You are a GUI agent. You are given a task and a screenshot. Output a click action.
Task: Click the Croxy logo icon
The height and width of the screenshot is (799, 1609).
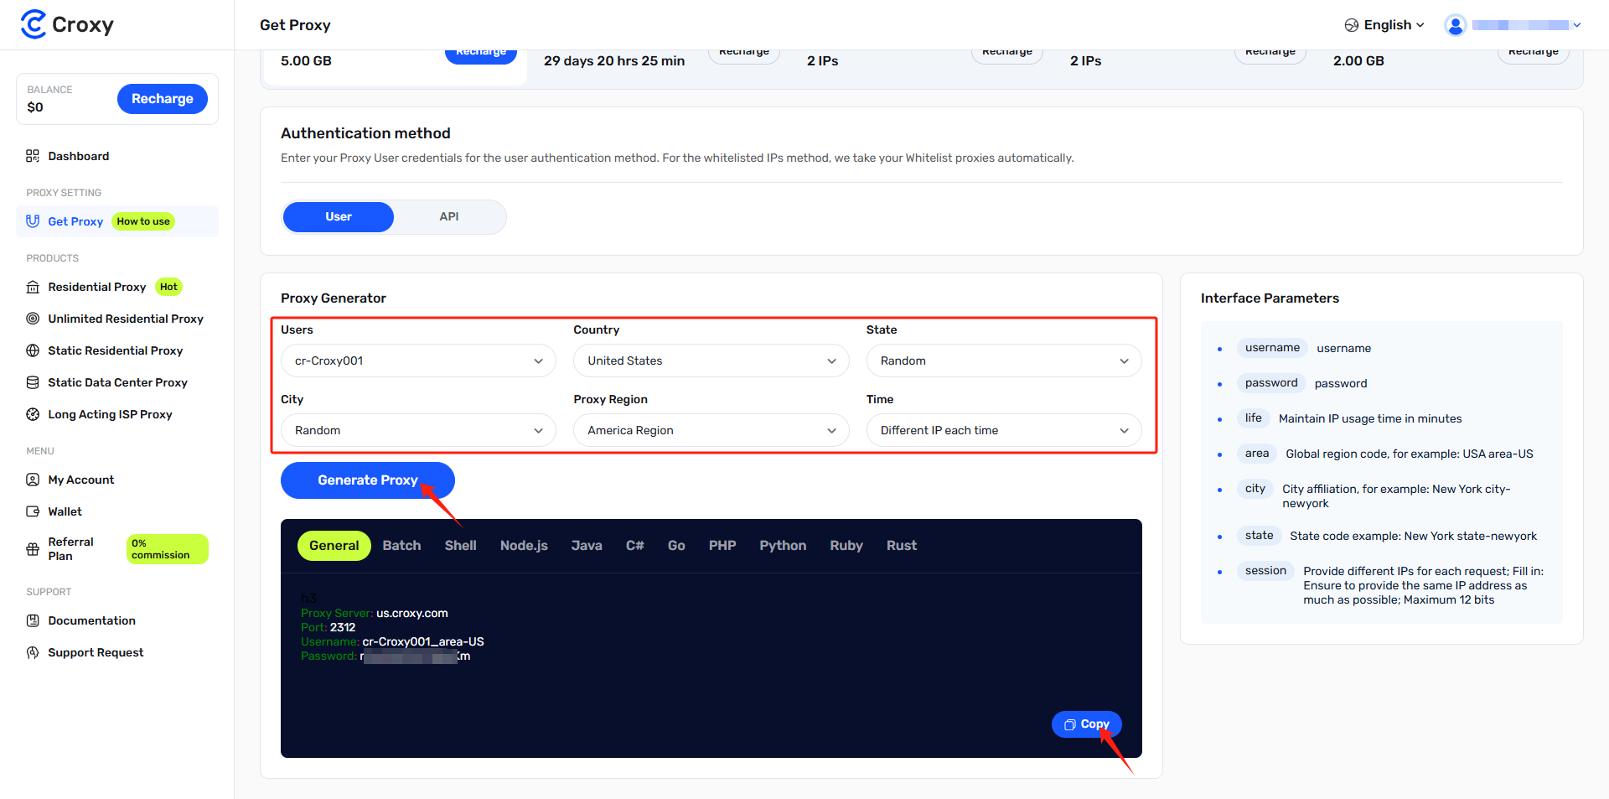click(x=33, y=24)
